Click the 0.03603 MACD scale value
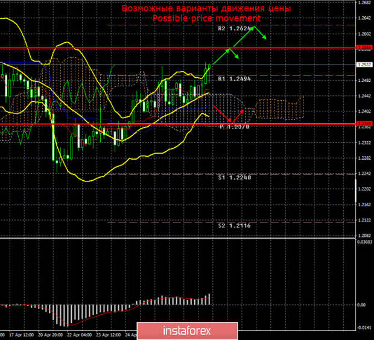Image resolution: width=374 pixels, height=340 pixels. tap(364, 242)
